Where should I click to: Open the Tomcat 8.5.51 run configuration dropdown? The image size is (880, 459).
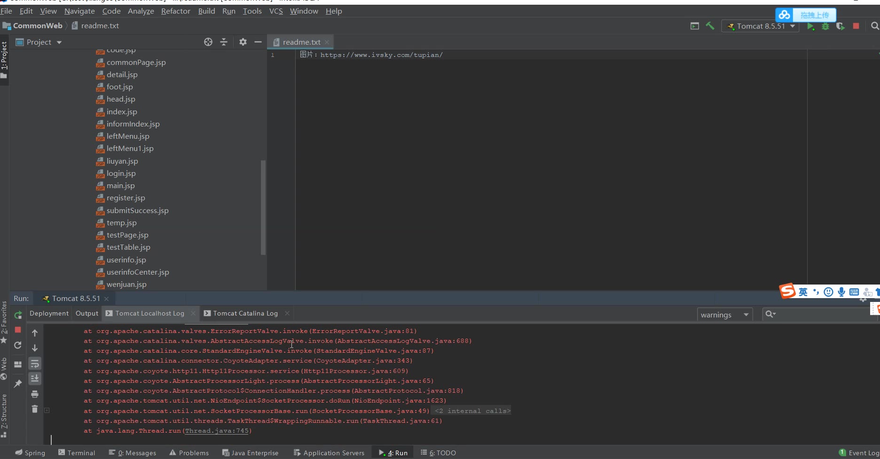click(761, 26)
